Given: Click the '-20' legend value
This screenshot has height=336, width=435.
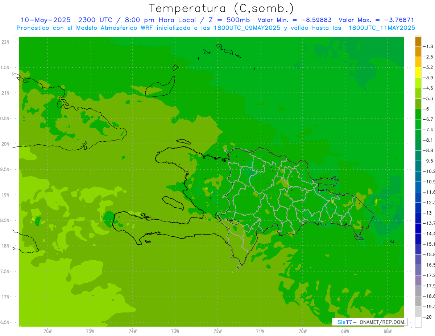Looking at the screenshot, I should click(428, 317).
